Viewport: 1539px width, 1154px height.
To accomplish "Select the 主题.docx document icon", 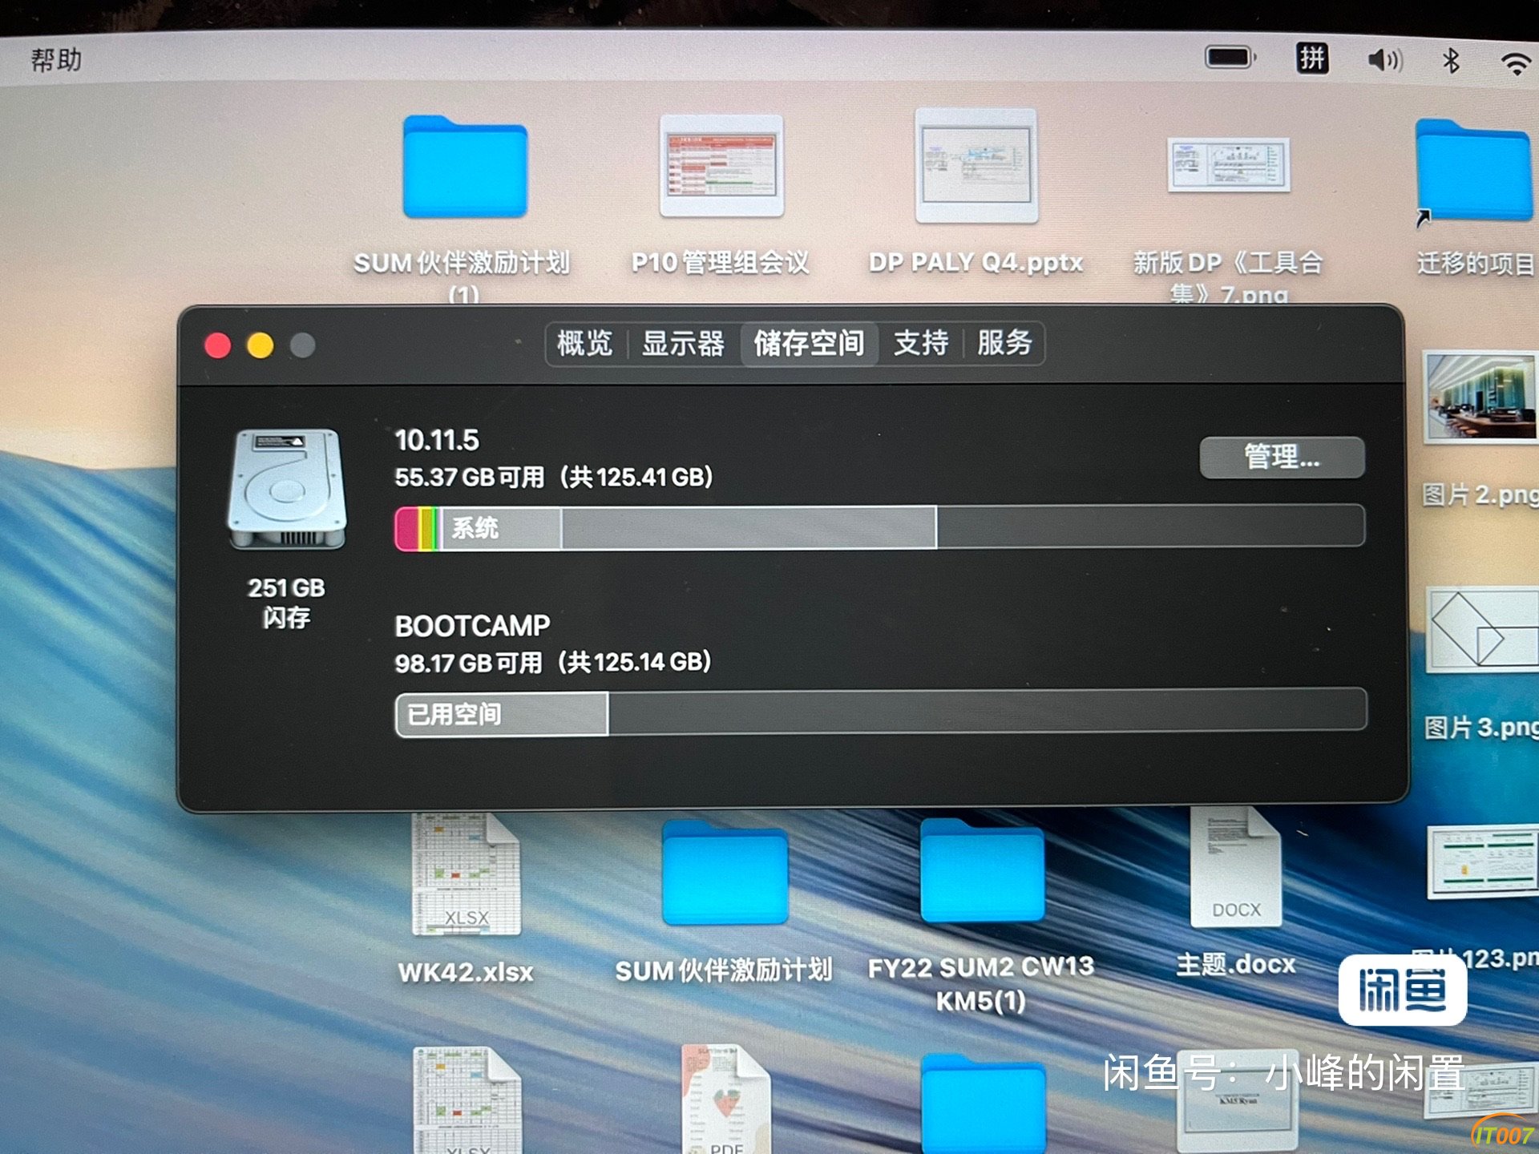I will (x=1235, y=867).
